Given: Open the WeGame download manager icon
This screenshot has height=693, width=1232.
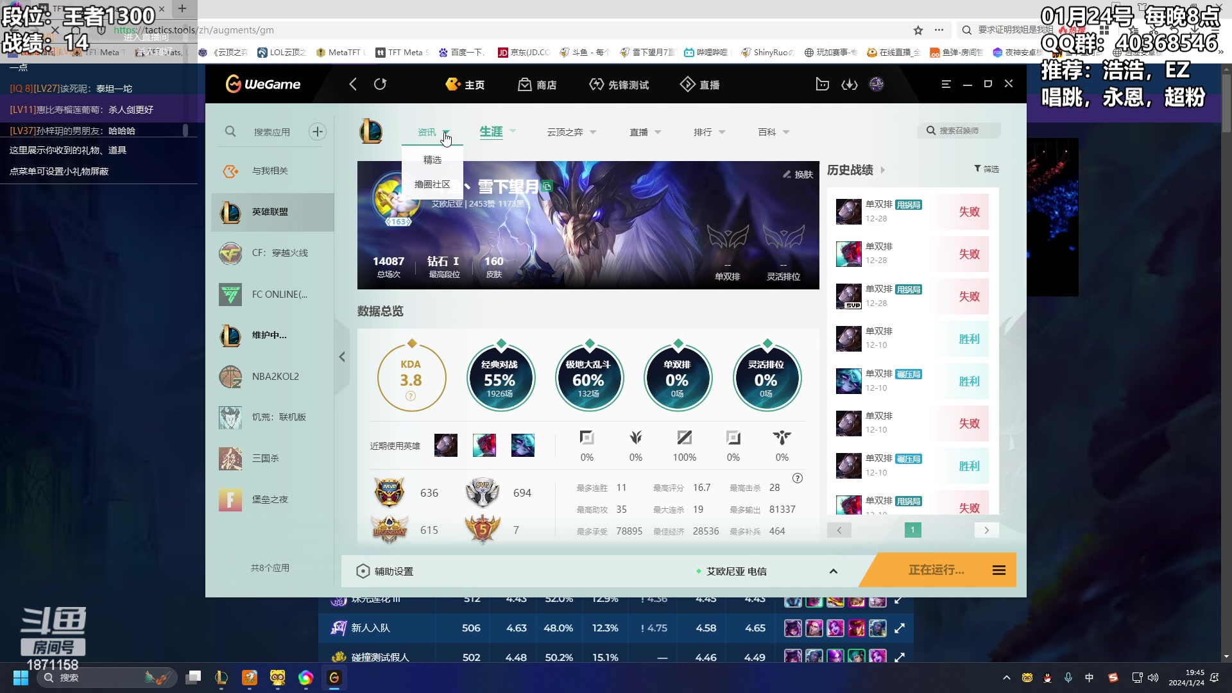Looking at the screenshot, I should (849, 84).
